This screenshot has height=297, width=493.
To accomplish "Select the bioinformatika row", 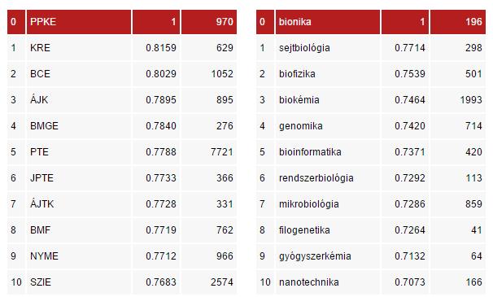I will 371,152.
